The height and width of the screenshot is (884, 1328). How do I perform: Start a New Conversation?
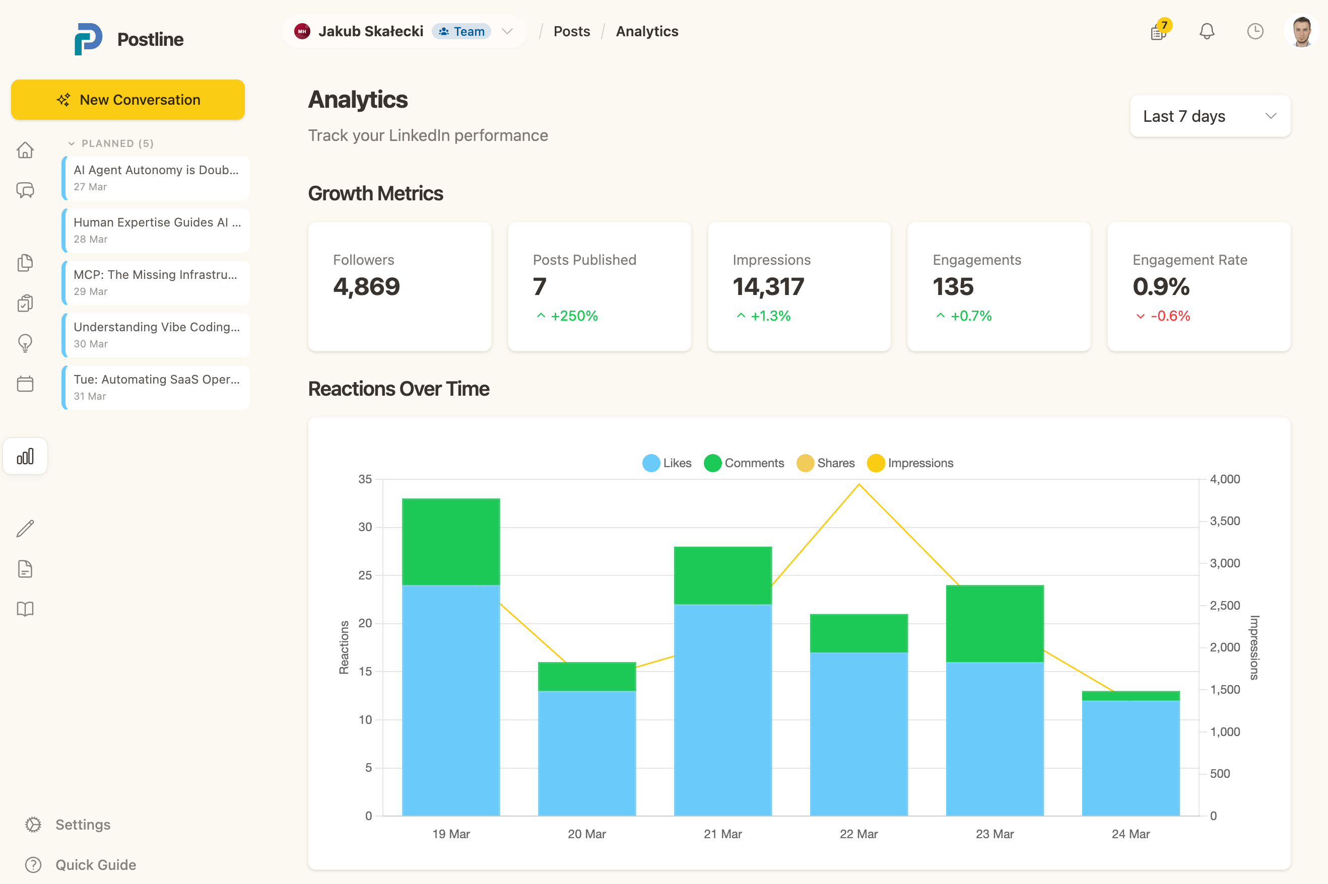coord(128,100)
